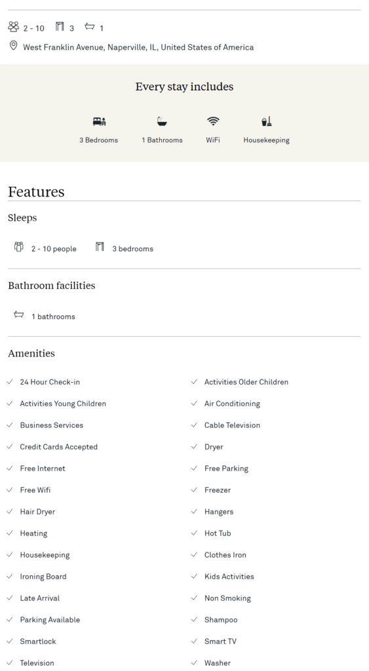This screenshot has width=369, height=671.
Task: Click the checkmark next to Smartlock
Action: pyautogui.click(x=10, y=641)
